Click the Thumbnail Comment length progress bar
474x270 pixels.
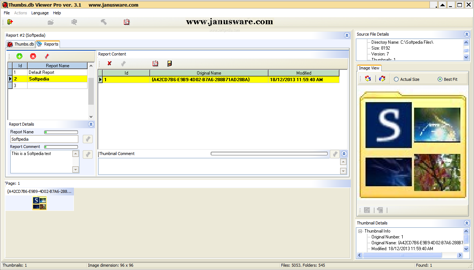(269, 154)
